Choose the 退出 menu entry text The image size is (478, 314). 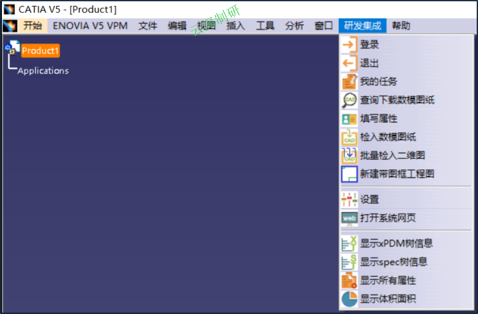370,63
